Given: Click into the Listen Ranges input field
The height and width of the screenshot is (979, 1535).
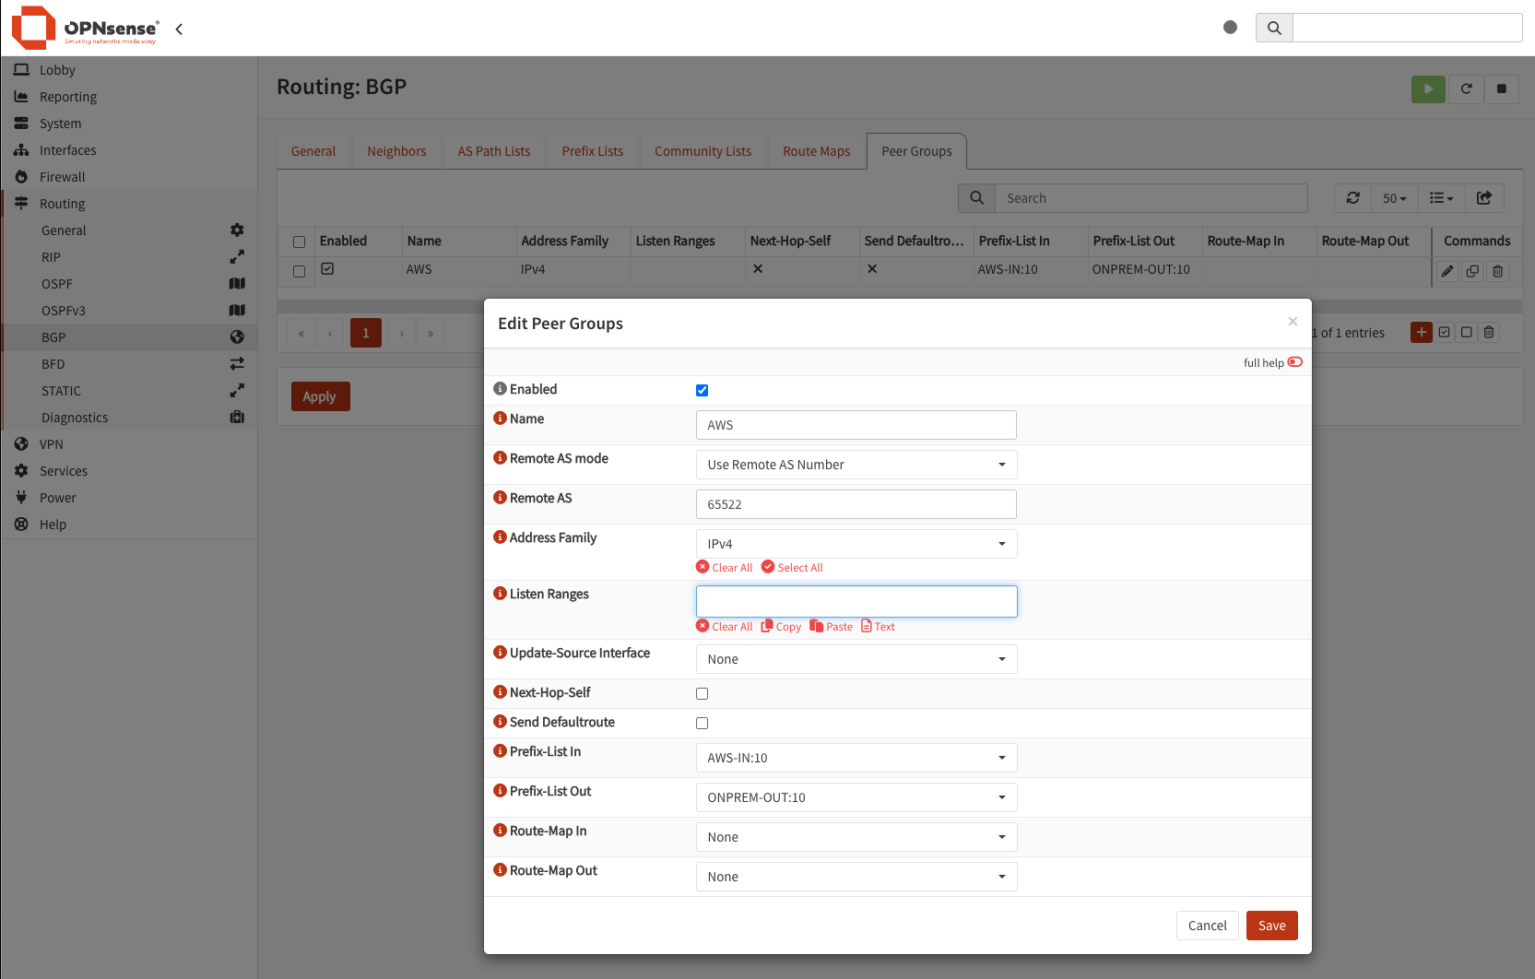Looking at the screenshot, I should 856,602.
